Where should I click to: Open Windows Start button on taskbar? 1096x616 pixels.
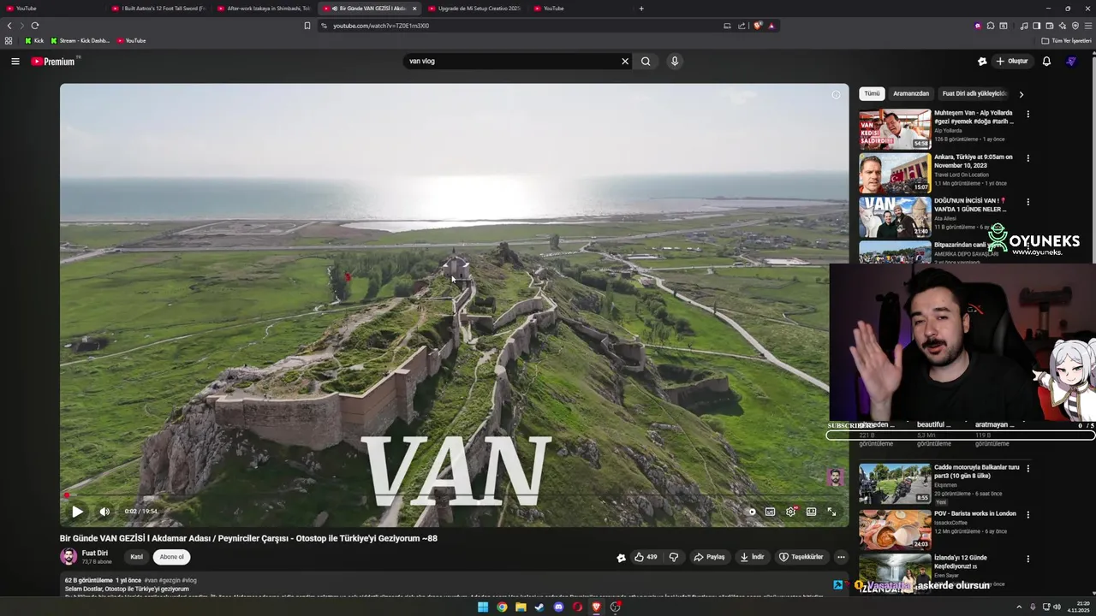pyautogui.click(x=483, y=607)
